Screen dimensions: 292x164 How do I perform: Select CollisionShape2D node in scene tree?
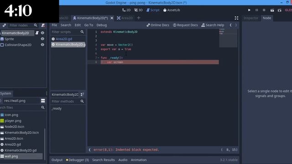pos(18,45)
